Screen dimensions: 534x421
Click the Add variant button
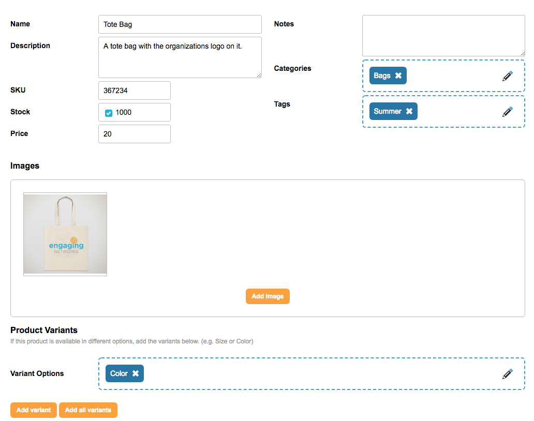pos(34,410)
